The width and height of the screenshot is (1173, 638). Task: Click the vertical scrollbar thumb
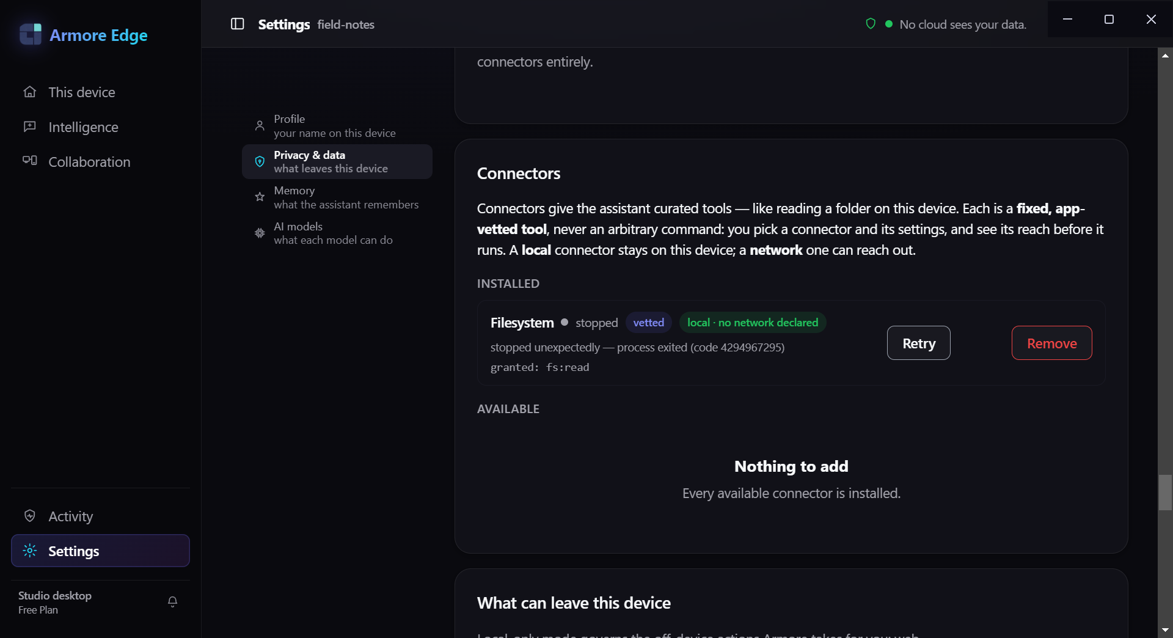tap(1166, 493)
